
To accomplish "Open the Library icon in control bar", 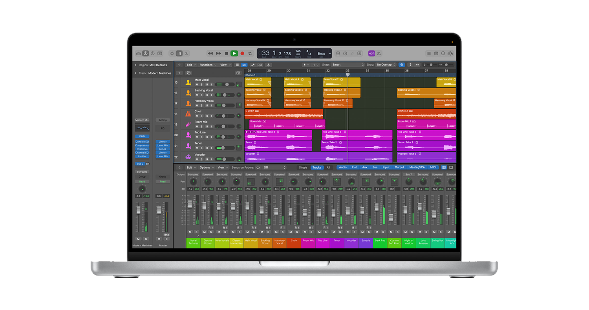I will [x=139, y=53].
